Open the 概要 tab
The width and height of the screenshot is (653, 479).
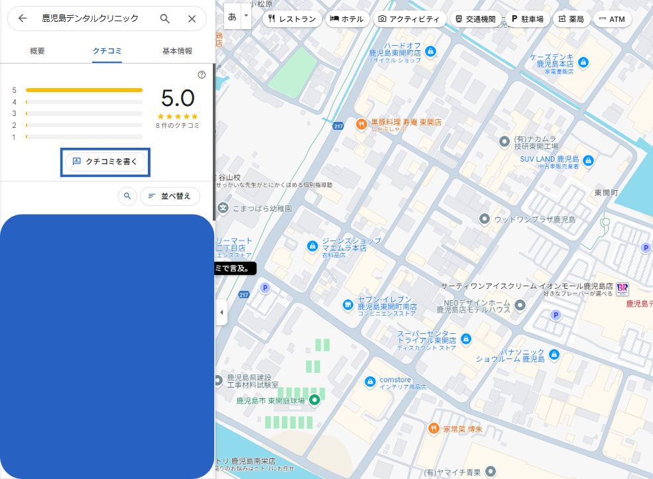click(x=38, y=51)
